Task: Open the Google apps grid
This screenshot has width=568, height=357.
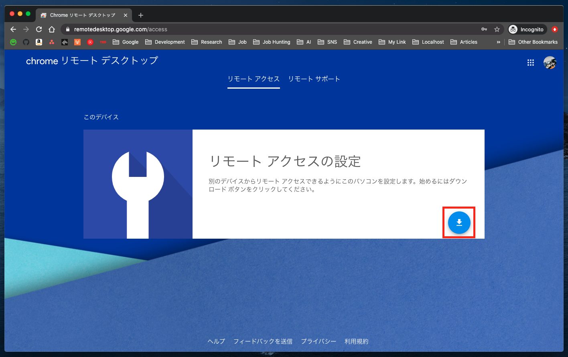Action: [x=531, y=63]
